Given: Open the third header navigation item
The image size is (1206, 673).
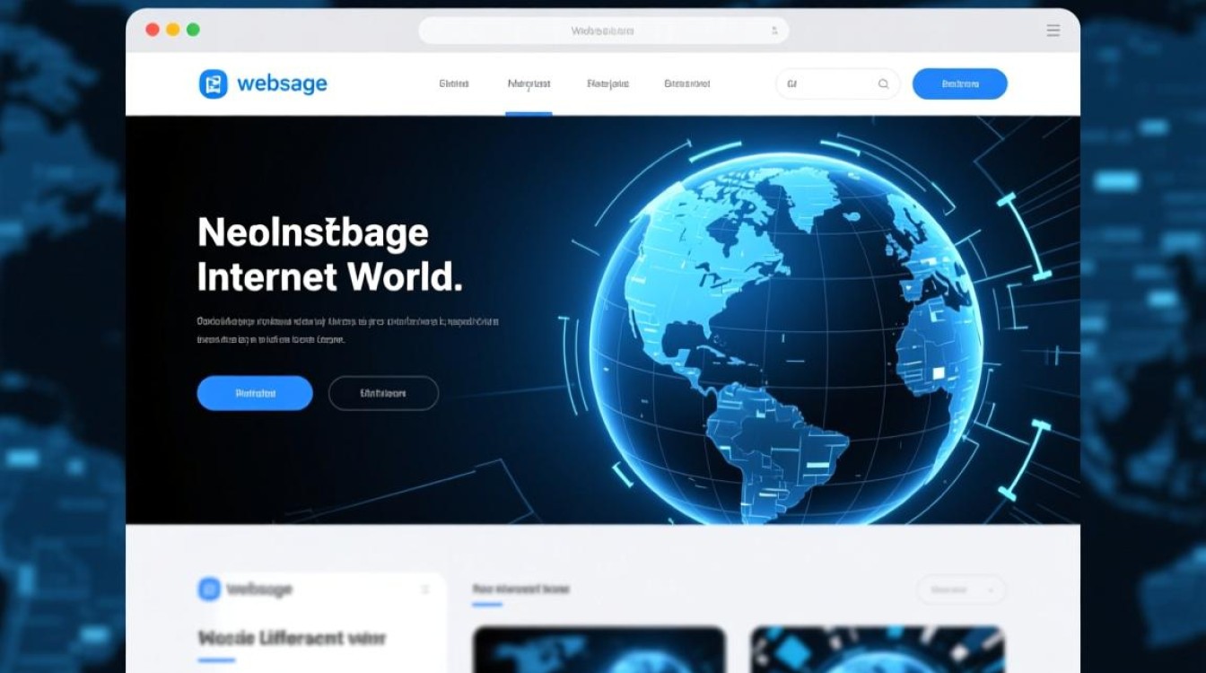Looking at the screenshot, I should pyautogui.click(x=607, y=83).
